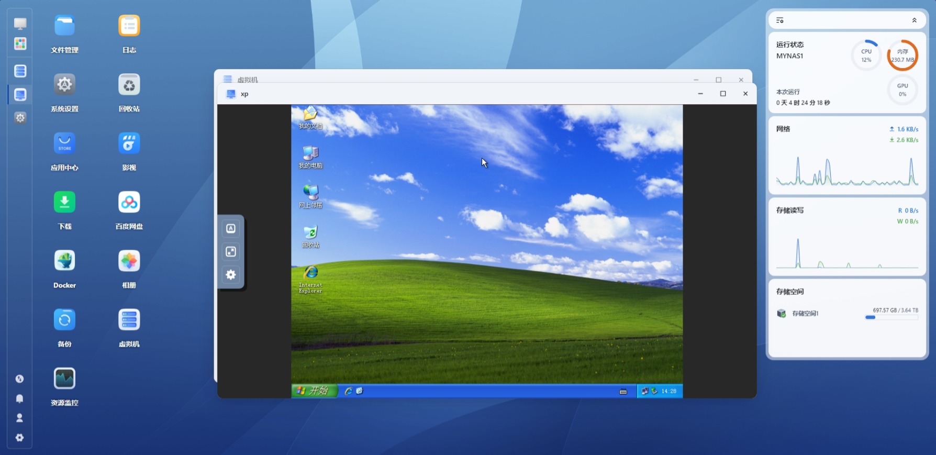The width and height of the screenshot is (936, 455).
Task: Open 我的电脑 on XP desktop
Action: pos(310,157)
